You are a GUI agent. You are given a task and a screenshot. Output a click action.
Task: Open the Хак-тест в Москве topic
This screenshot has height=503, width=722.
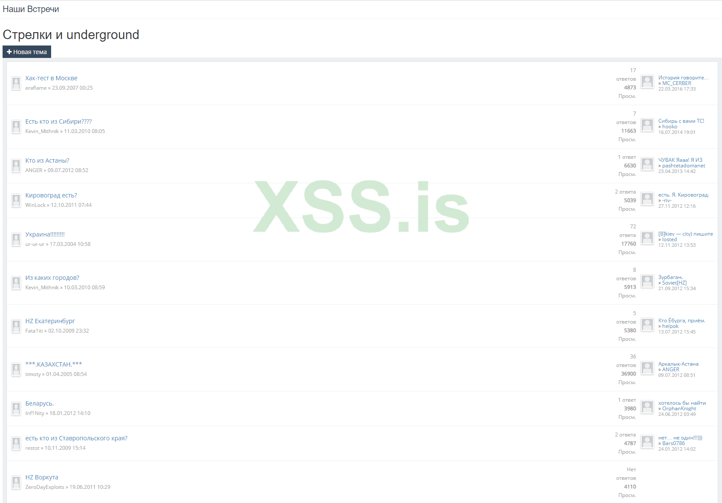pos(51,78)
